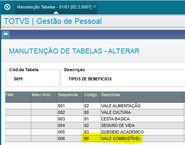Click sequence 001 cell
The image size is (185, 145).
[70, 106]
